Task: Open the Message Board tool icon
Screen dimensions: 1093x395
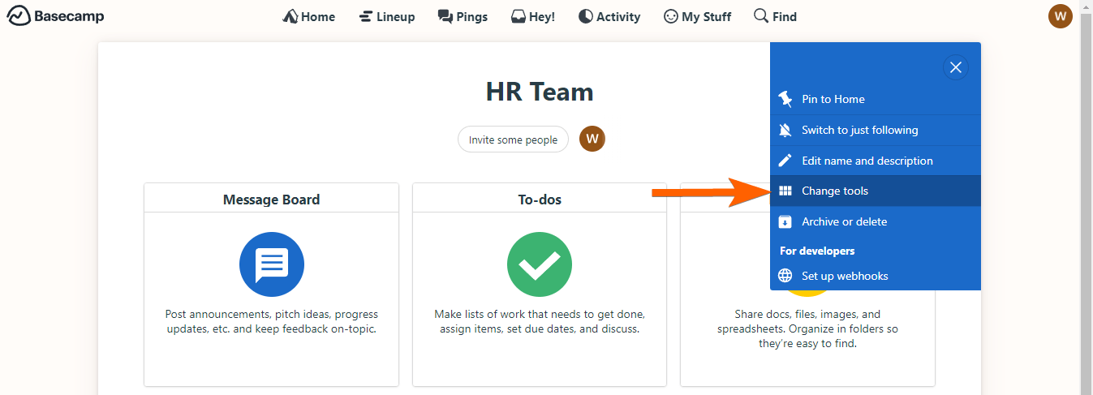Action: [x=271, y=264]
